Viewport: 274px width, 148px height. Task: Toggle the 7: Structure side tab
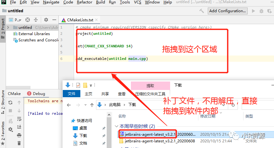(3, 102)
